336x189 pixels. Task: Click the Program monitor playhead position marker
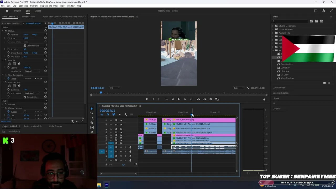(x=101, y=92)
